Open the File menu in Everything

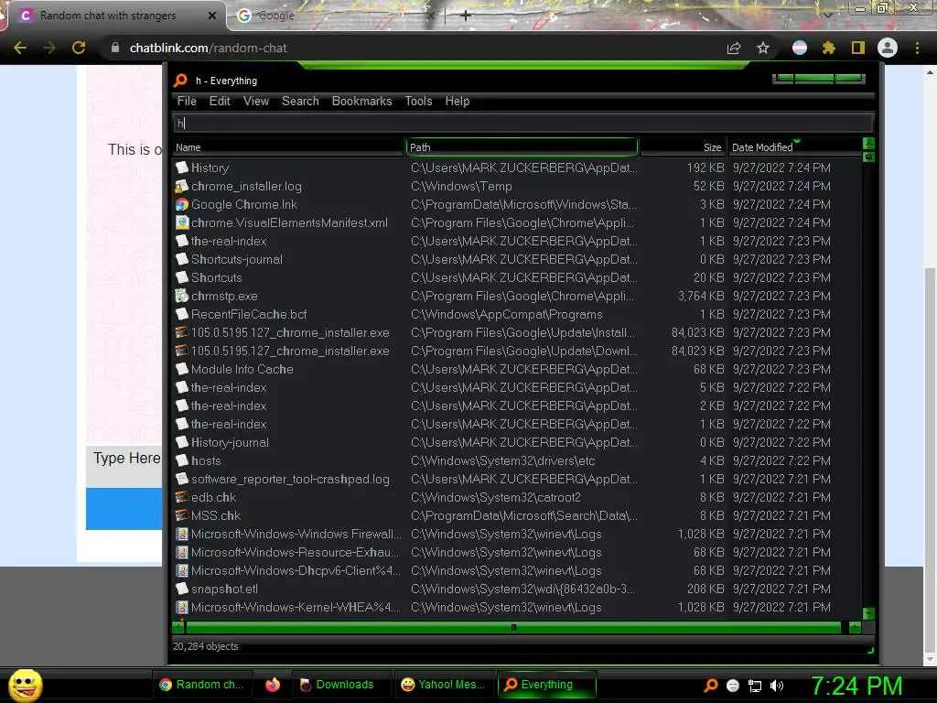[x=187, y=101]
